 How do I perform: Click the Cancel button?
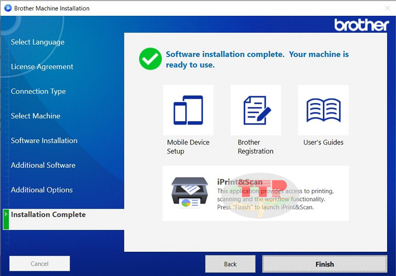coord(40,264)
